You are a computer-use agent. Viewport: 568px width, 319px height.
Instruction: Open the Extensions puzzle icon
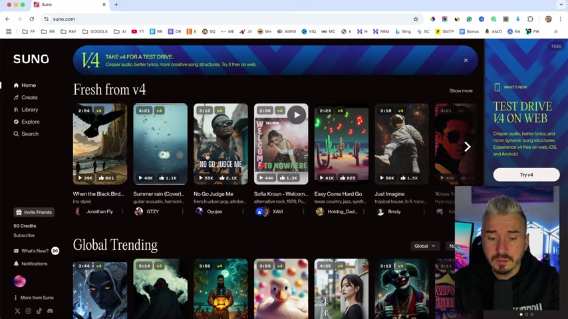[x=530, y=19]
